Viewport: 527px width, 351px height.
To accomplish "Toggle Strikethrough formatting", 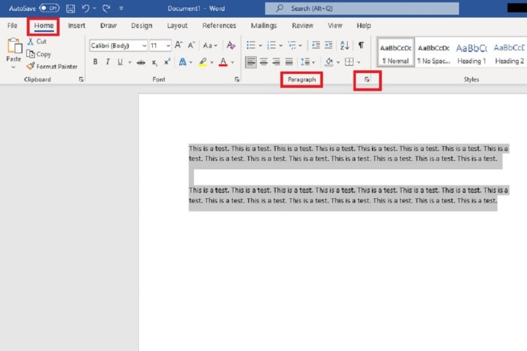I will click(x=141, y=62).
